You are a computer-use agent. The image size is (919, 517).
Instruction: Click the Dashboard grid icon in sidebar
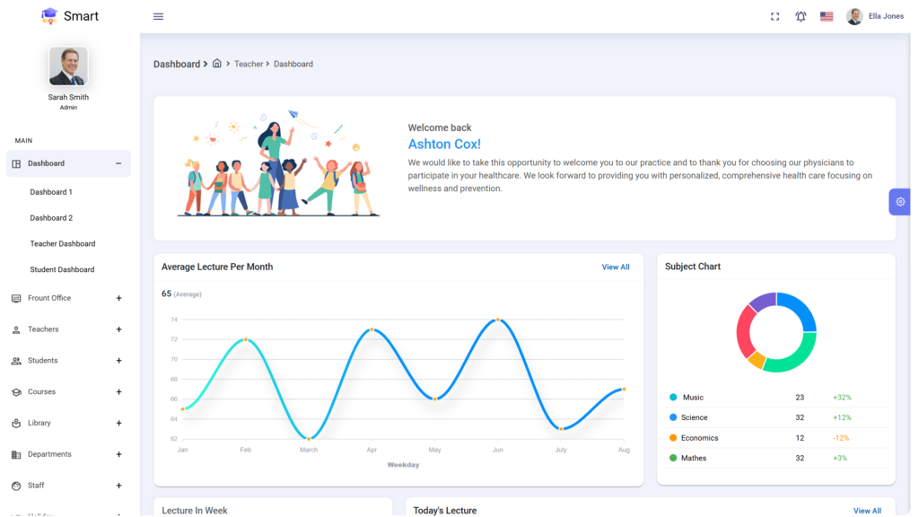point(16,163)
